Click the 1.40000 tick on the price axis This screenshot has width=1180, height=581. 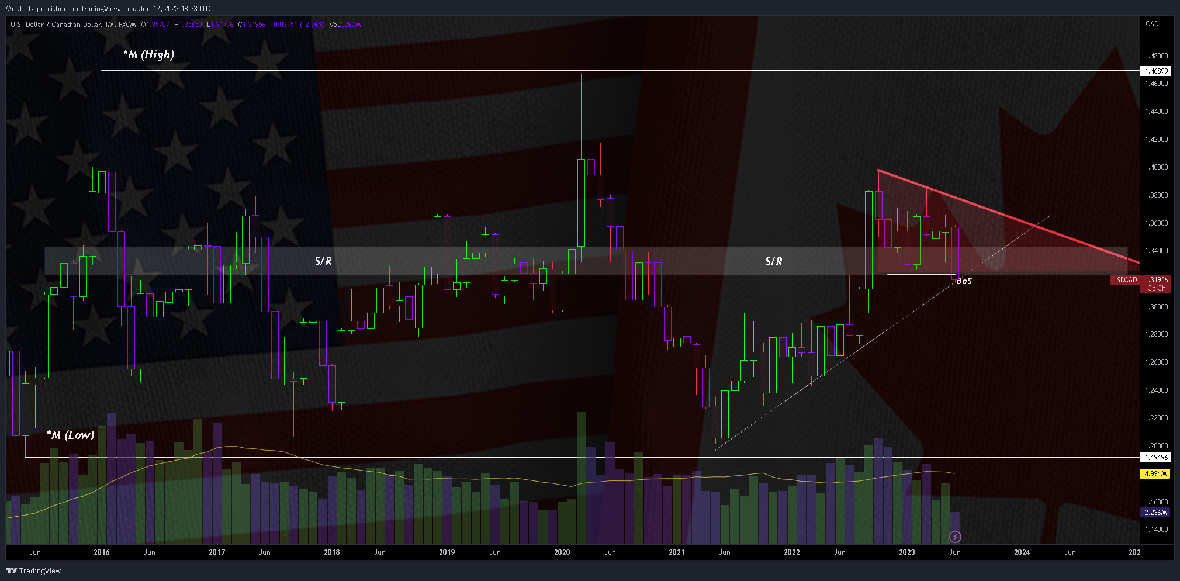[x=1157, y=167]
